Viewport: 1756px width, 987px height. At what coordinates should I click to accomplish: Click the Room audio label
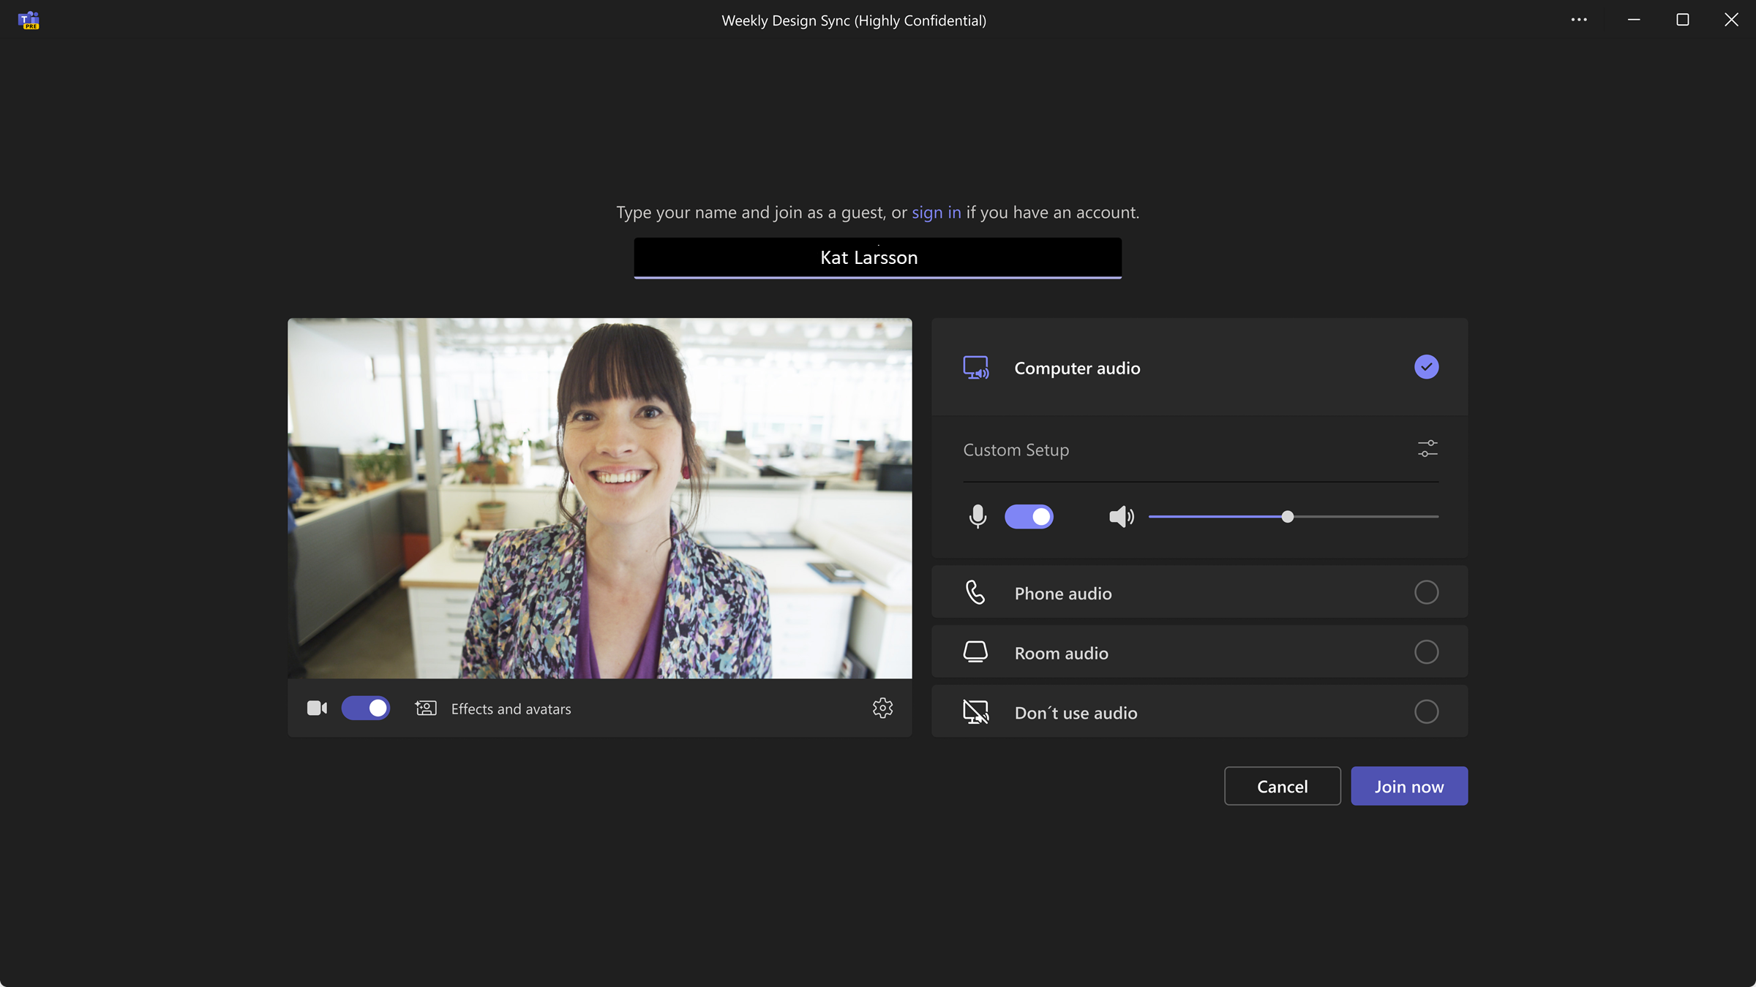coord(1061,653)
